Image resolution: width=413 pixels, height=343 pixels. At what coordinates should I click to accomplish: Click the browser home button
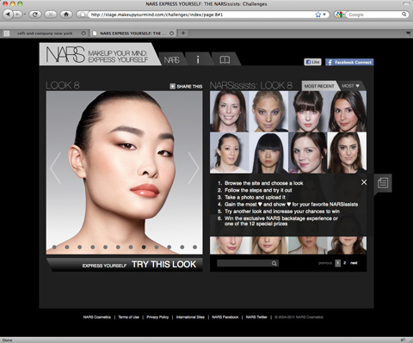pos(66,14)
